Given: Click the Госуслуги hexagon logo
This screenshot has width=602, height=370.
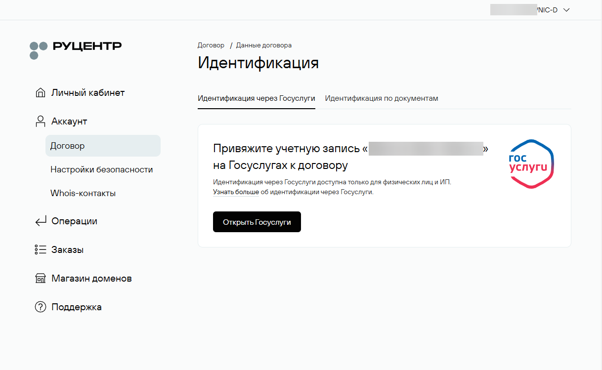Looking at the screenshot, I should point(532,164).
